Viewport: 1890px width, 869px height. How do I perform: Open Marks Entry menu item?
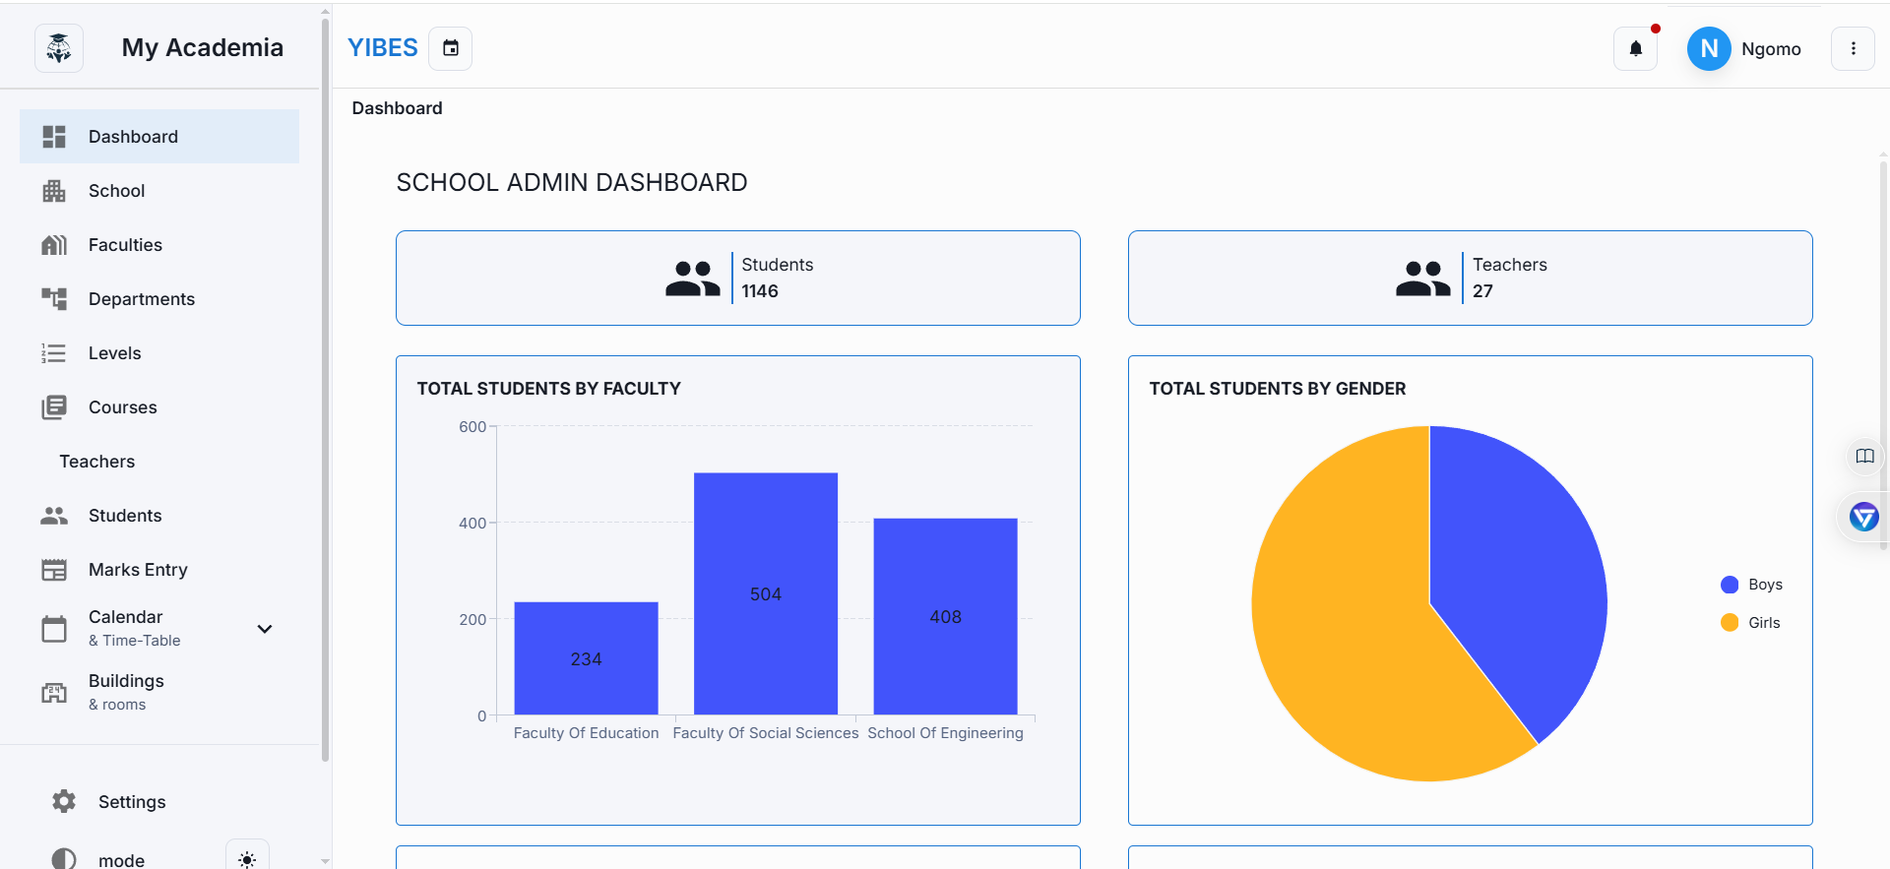[138, 570]
